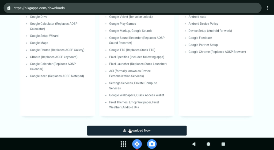Tap the Android home circle button

pos(208,144)
